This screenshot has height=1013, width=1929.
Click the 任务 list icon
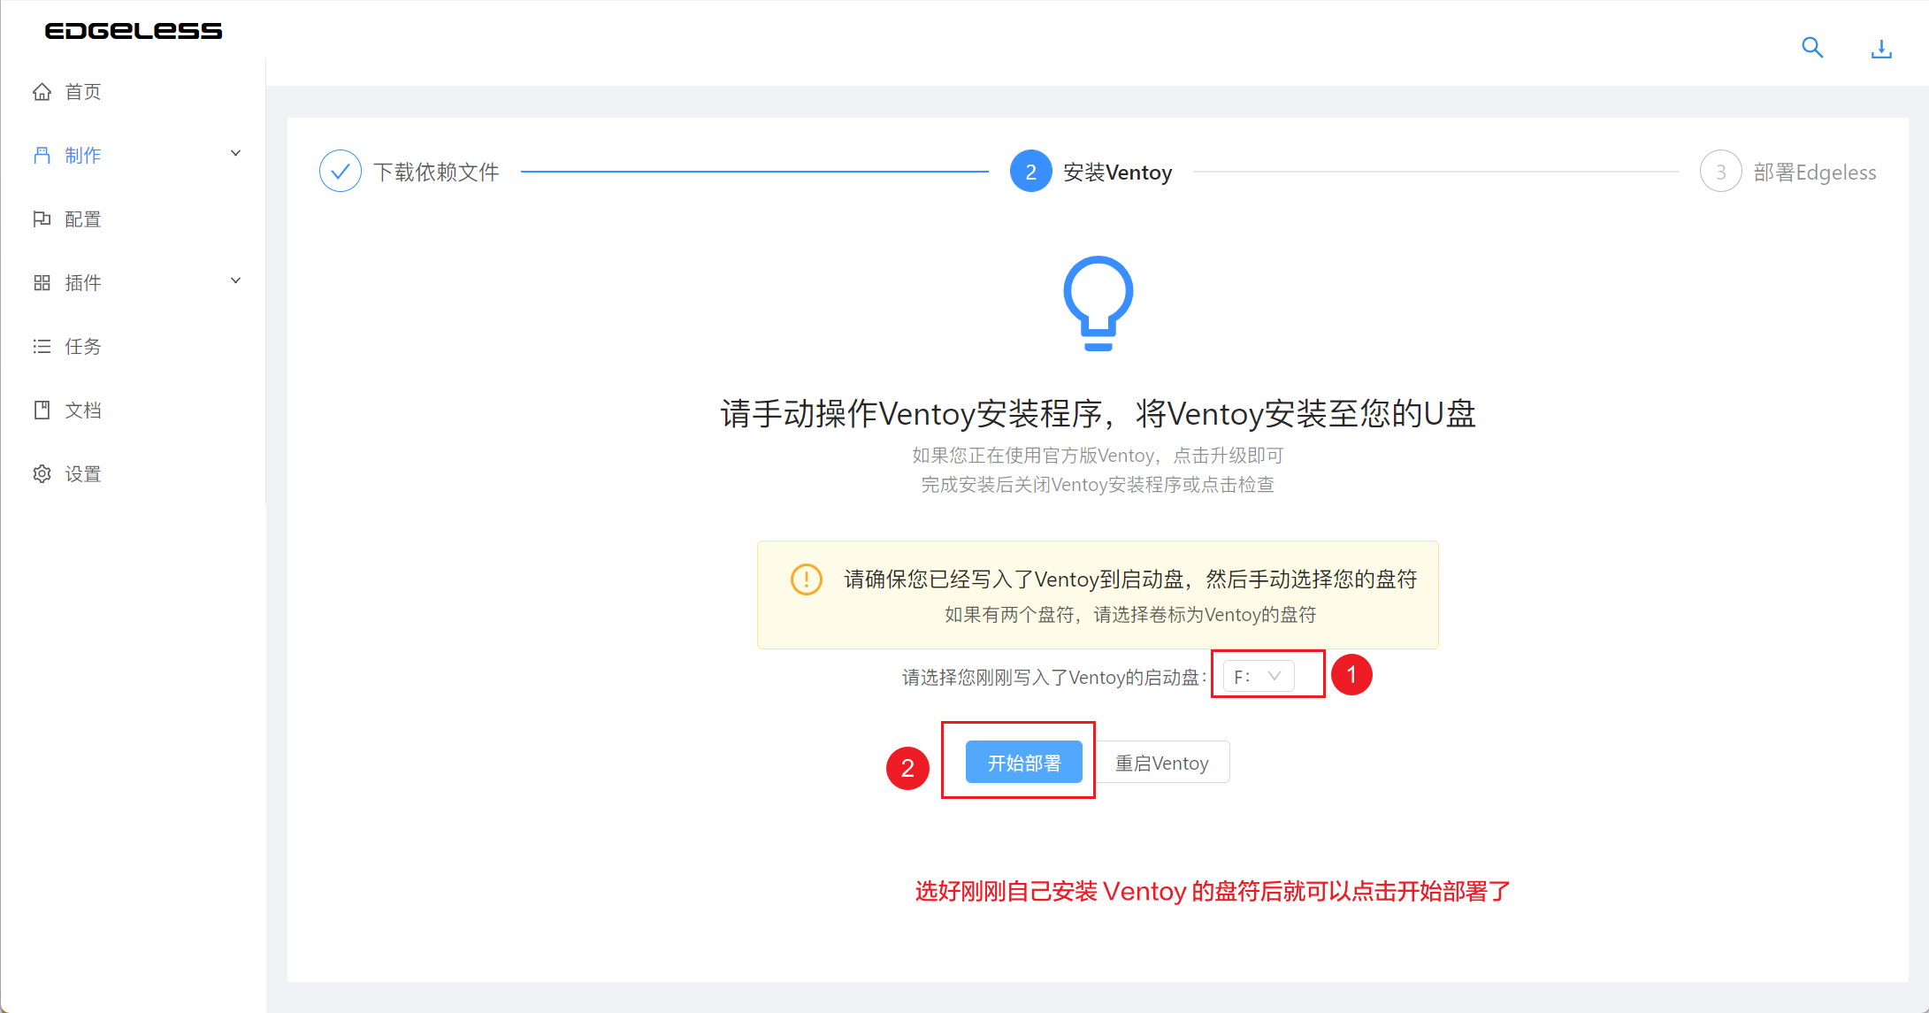pos(42,347)
